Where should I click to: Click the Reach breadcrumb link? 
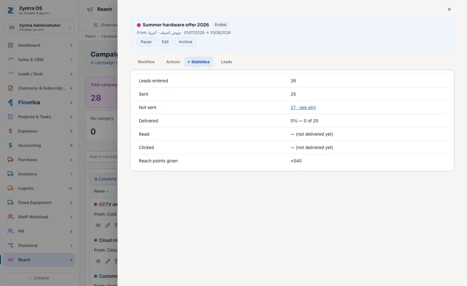(90, 36)
